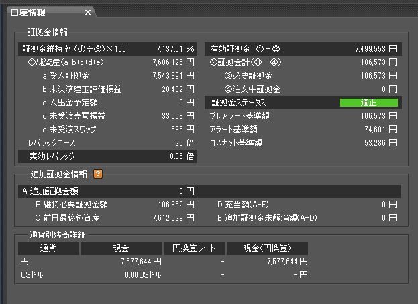Click the 円換算レート column header
The width and height of the screenshot is (418, 304).
click(x=194, y=248)
